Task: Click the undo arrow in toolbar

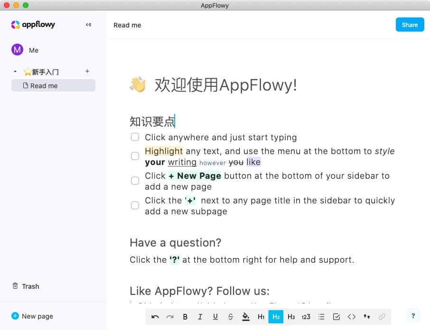Action: pos(155,317)
